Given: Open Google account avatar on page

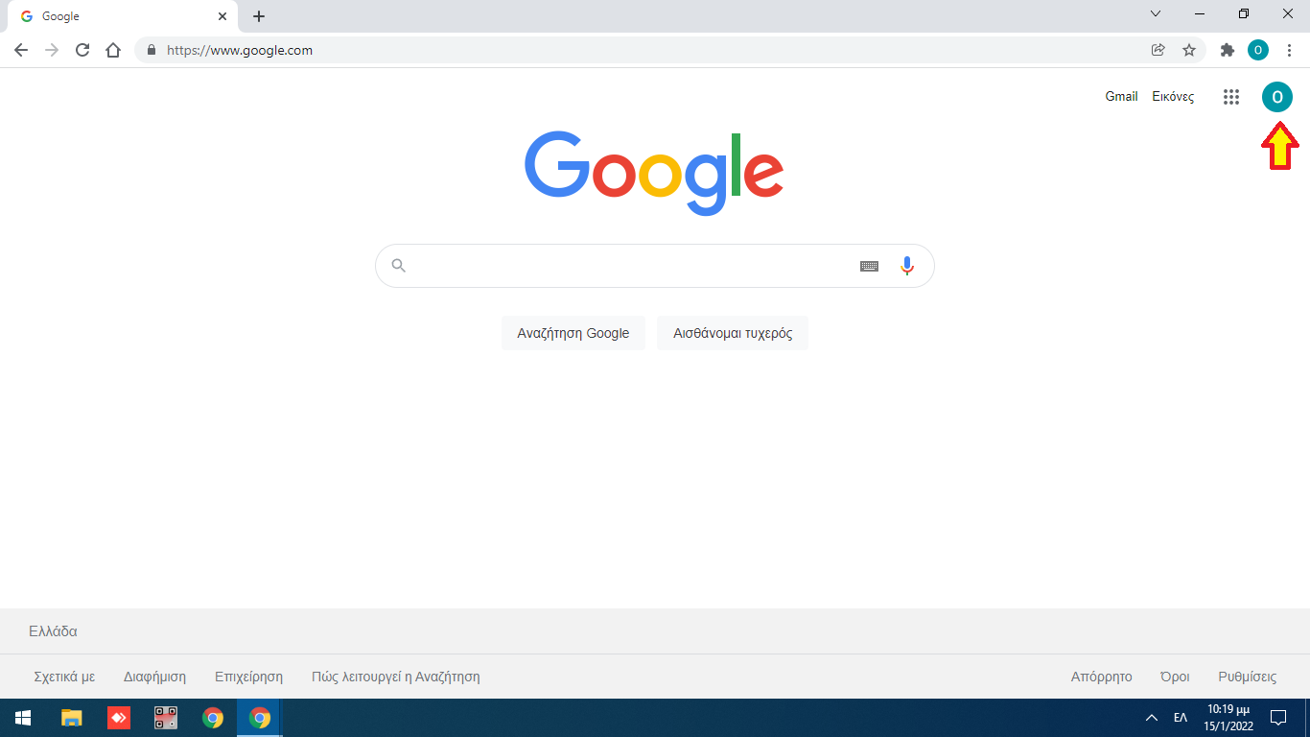Looking at the screenshot, I should [x=1277, y=97].
